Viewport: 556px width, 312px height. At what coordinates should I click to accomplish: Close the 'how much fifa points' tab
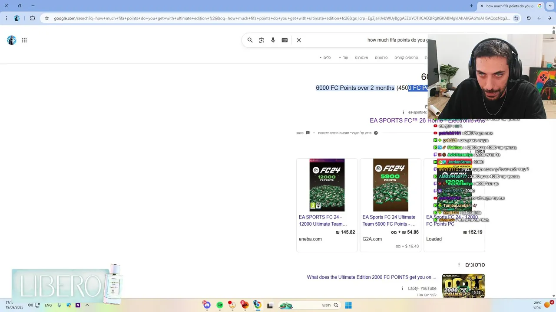[481, 6]
